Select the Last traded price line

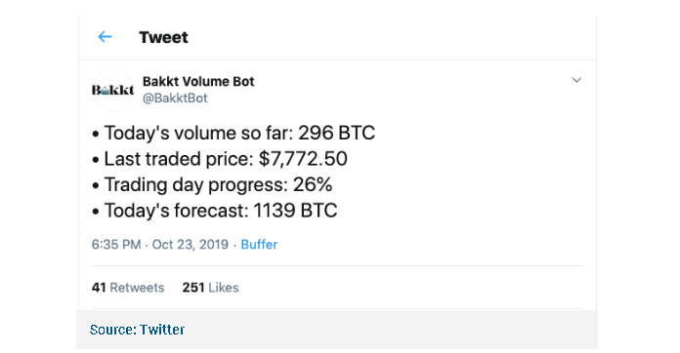tap(220, 159)
